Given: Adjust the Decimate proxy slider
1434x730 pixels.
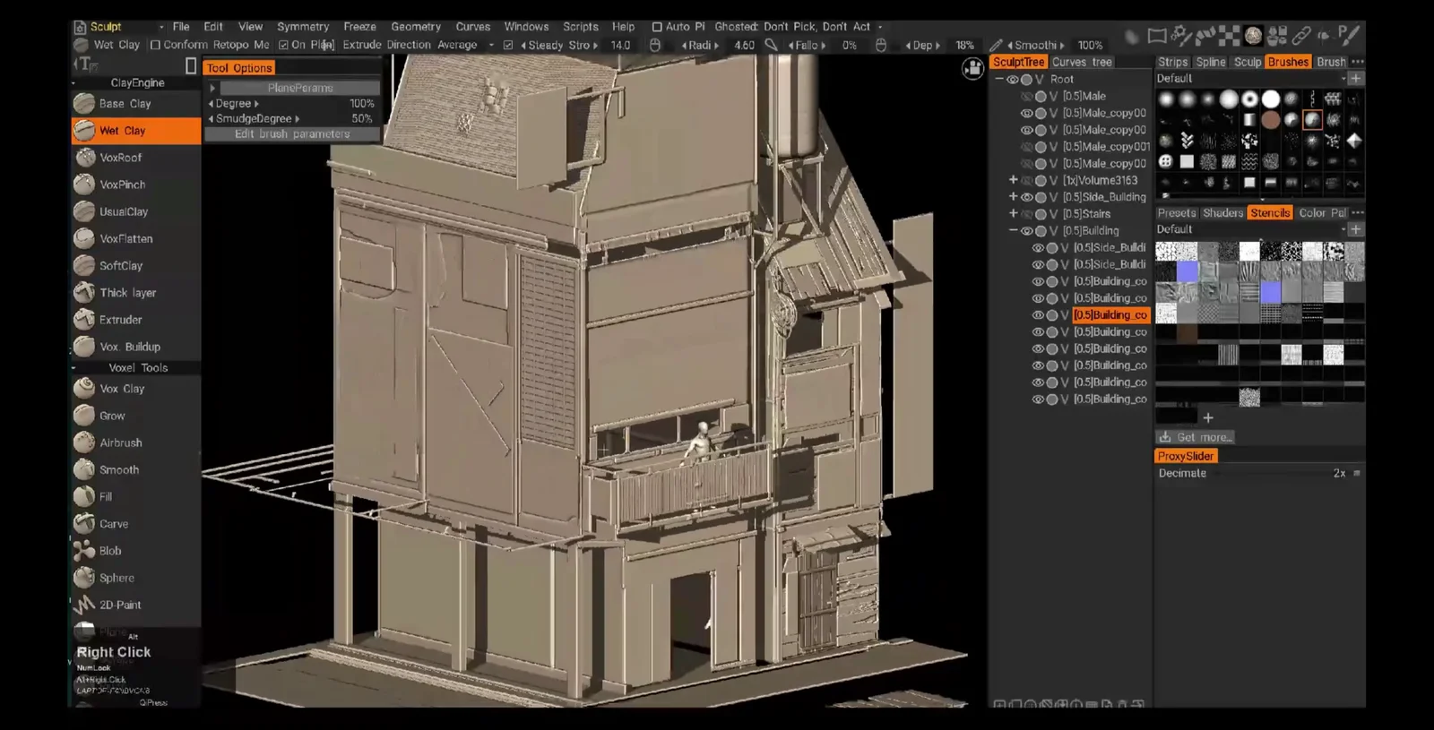Looking at the screenshot, I should click(1258, 473).
